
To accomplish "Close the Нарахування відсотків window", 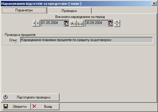I will coord(154,4).
